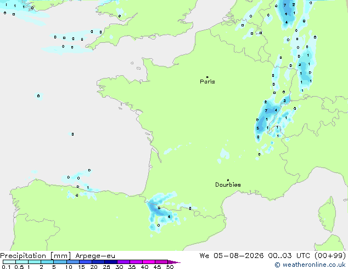Click the Dourbies city label
348x269 pixels.
228,184
